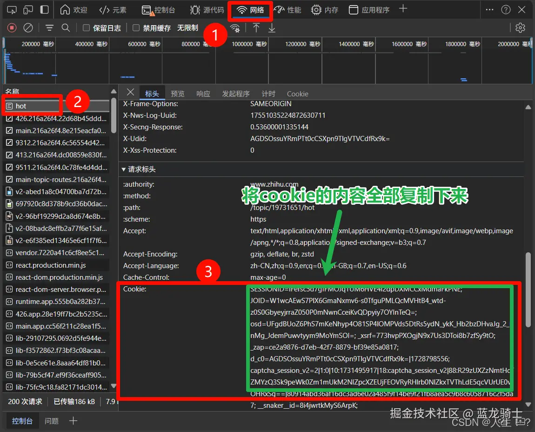Open the 控制台 console tab in top bar
Screen dimensions: 535x432
pos(158,10)
